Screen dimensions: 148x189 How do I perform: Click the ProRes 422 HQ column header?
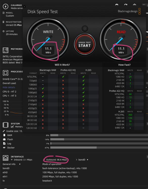pos(68,70)
